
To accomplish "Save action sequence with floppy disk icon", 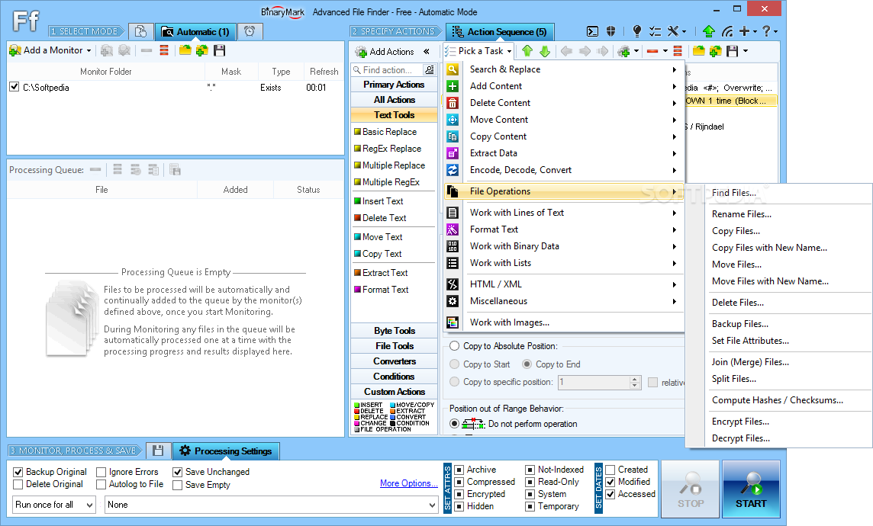I will [x=732, y=51].
